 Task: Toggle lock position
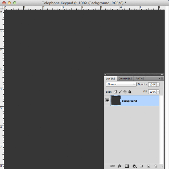click(125, 92)
